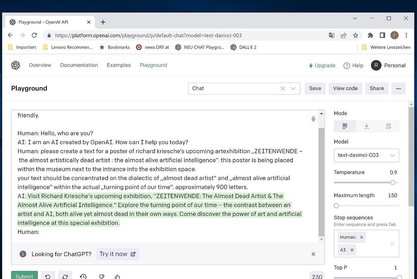This screenshot has width=417, height=279.
Task: Click the Try it now link
Action: coord(118,254)
